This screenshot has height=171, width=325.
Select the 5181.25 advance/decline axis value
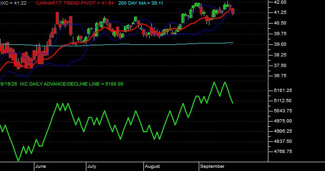coord(283,91)
